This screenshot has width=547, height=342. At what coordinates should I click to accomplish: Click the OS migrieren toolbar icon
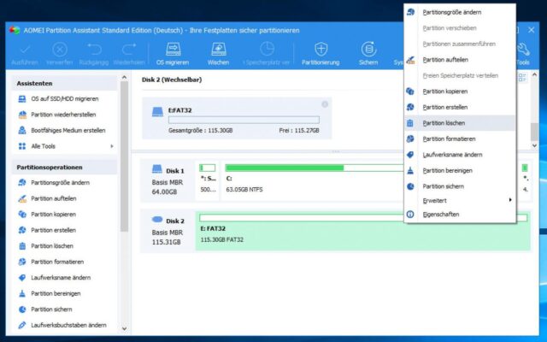(x=173, y=50)
